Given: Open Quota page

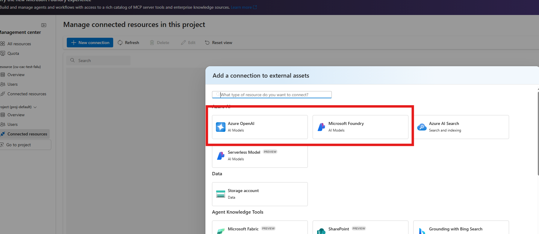Looking at the screenshot, I should pos(13,53).
